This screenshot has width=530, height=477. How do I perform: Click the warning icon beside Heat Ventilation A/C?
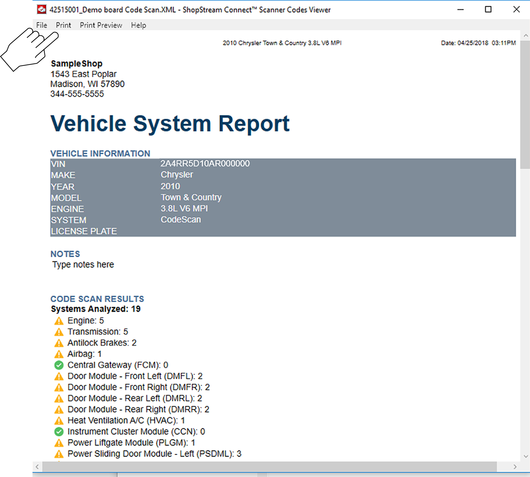pyautogui.click(x=59, y=421)
